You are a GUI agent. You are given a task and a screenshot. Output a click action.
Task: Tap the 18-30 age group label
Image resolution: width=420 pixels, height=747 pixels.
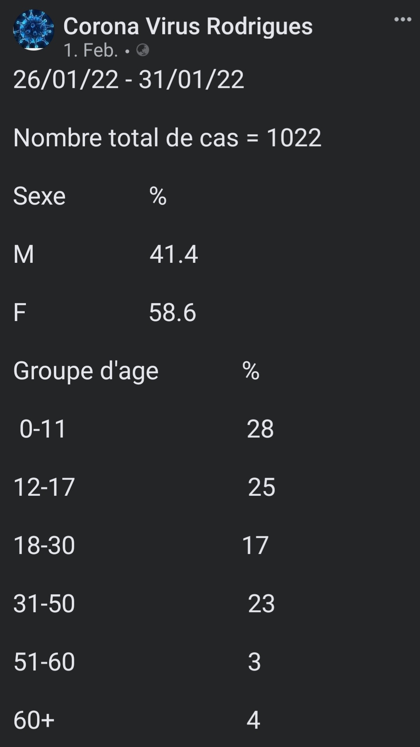tap(44, 545)
